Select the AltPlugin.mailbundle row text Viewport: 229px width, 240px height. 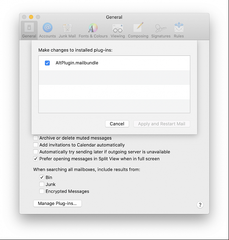pos(77,63)
